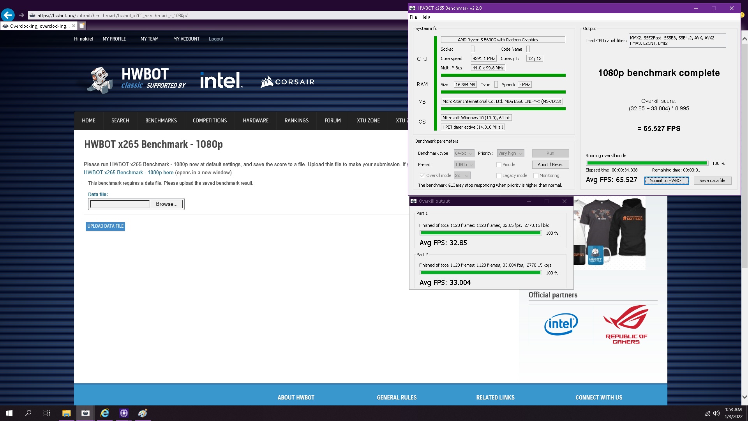Open BENCHMARKS in HWBOT navigation
The width and height of the screenshot is (748, 421).
click(161, 120)
